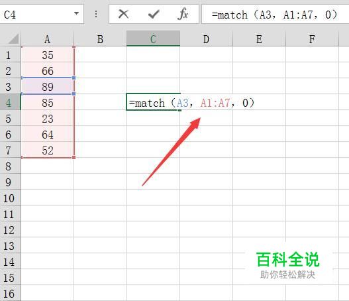349x301 pixels.
Task: Select row 2 header
Action: (10, 70)
